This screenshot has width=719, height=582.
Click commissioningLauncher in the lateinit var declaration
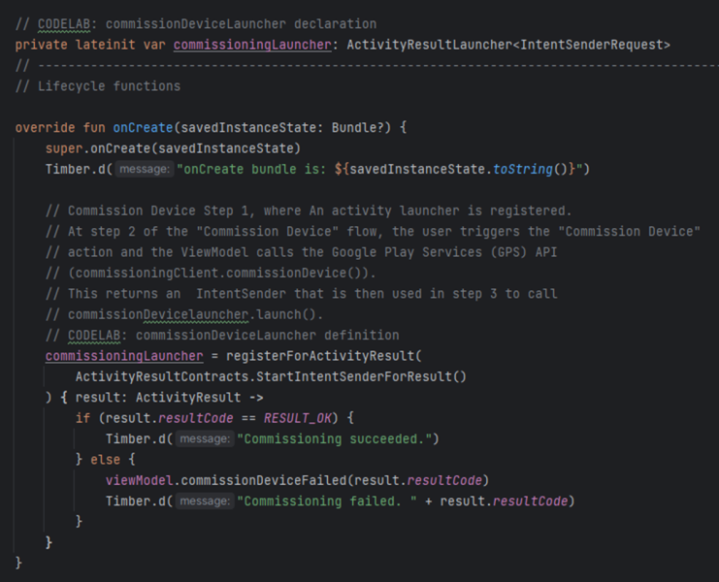pos(252,45)
